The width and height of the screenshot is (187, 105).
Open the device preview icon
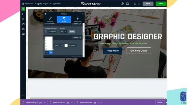[127, 4]
